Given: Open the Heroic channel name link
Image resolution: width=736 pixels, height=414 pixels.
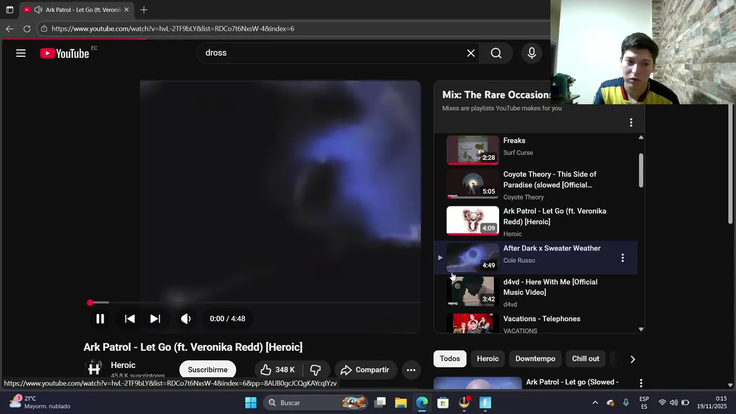Looking at the screenshot, I should click(123, 365).
